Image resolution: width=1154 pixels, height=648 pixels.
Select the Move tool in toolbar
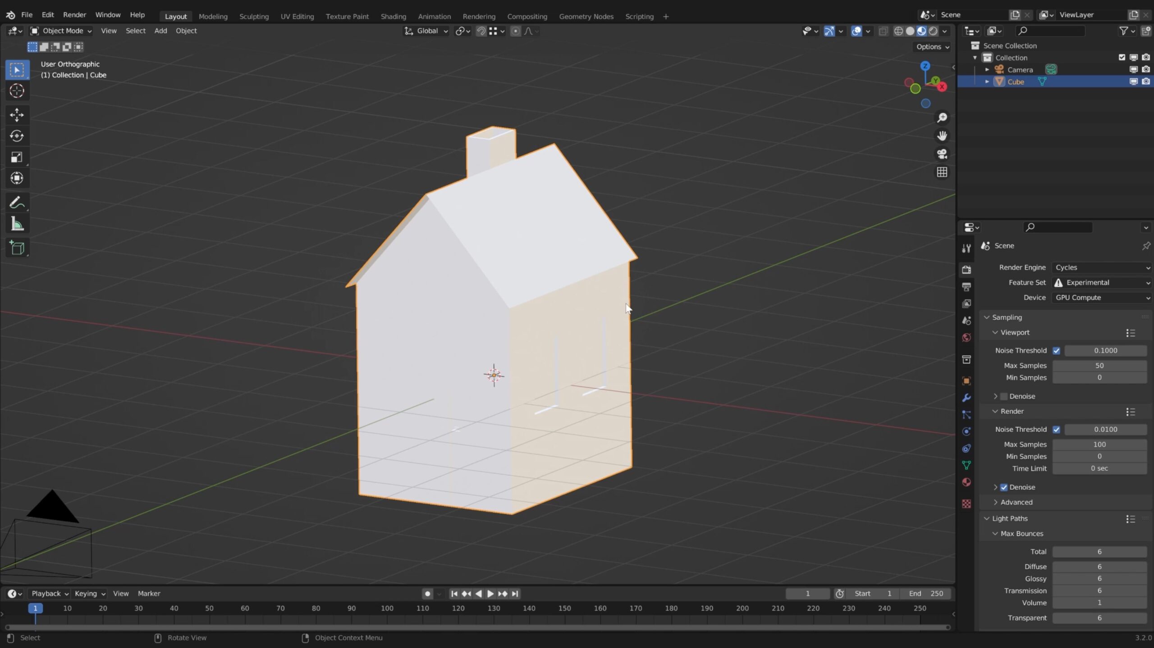pos(18,114)
